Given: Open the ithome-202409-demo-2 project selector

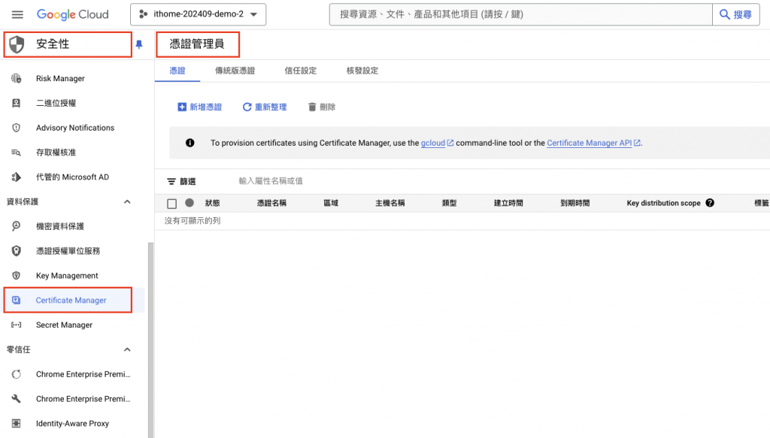Looking at the screenshot, I should point(198,14).
